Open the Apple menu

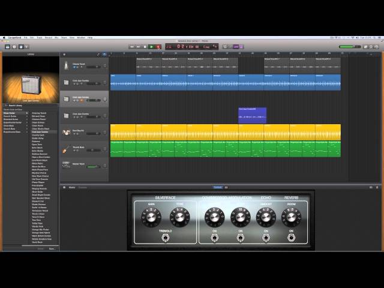pyautogui.click(x=4, y=38)
